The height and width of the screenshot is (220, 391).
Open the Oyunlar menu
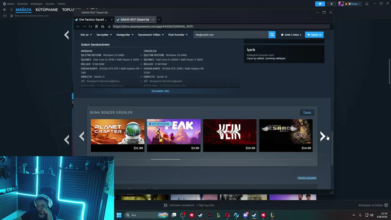(x=50, y=4)
